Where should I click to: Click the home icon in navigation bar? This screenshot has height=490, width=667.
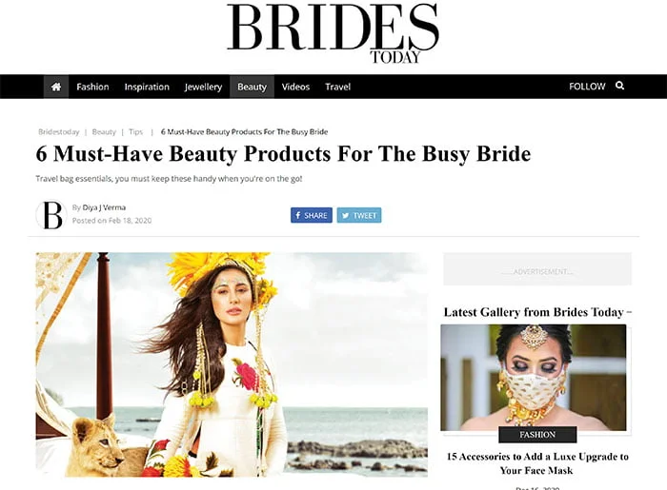[x=55, y=87]
